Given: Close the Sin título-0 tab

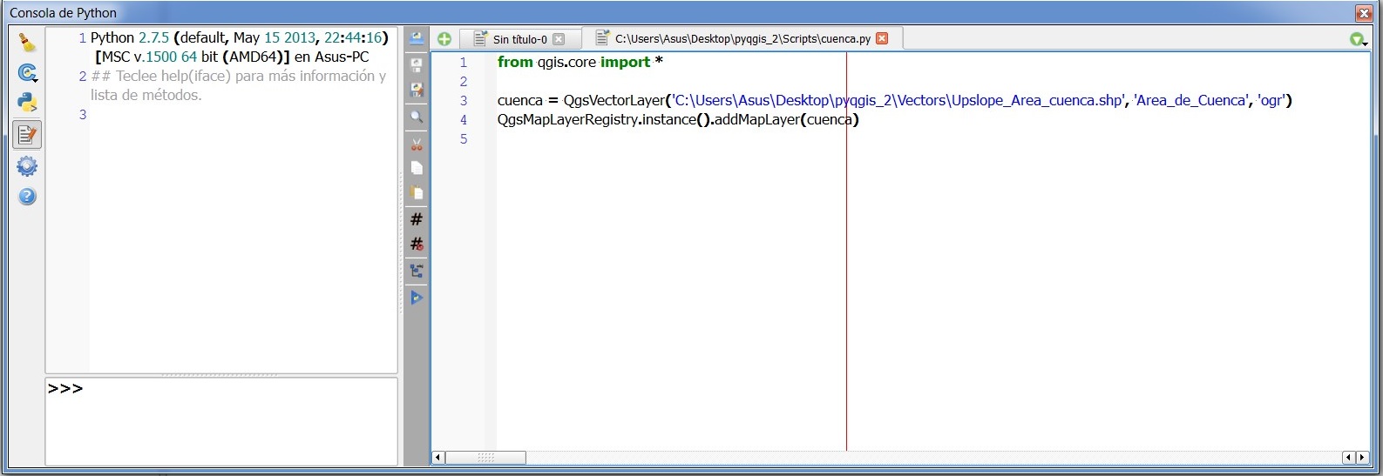Looking at the screenshot, I should point(559,39).
